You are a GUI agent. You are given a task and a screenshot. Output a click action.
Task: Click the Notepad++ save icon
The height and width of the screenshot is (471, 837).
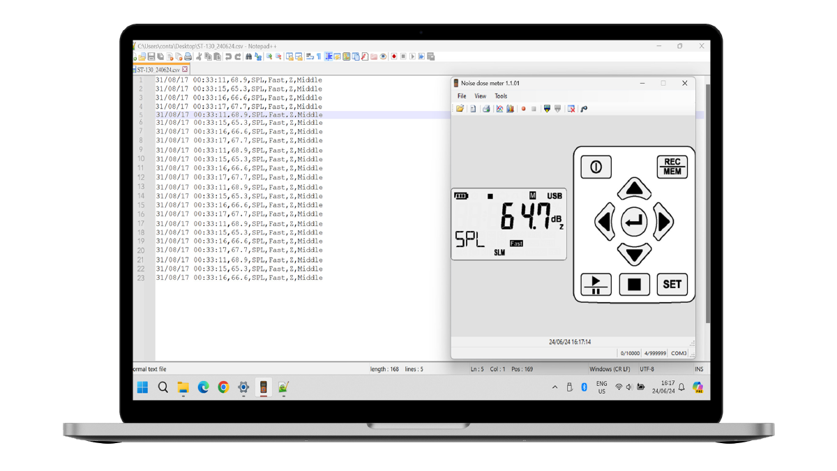point(151,57)
